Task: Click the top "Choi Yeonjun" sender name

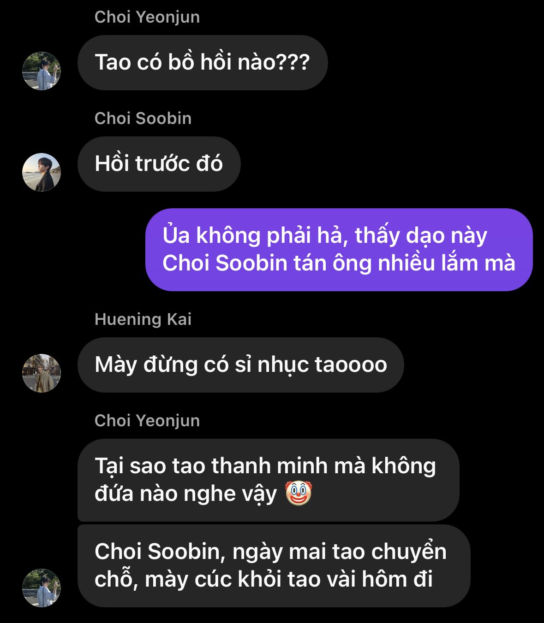Action: pos(147,17)
